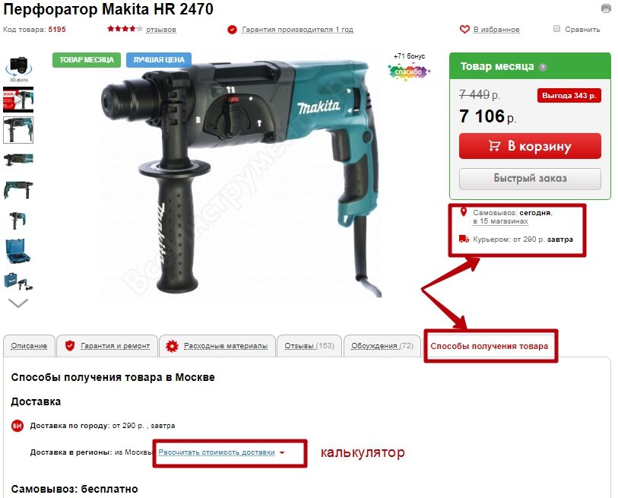Click the red warranty checkmark icon
Image resolution: width=618 pixels, height=498 pixels.
tap(232, 30)
